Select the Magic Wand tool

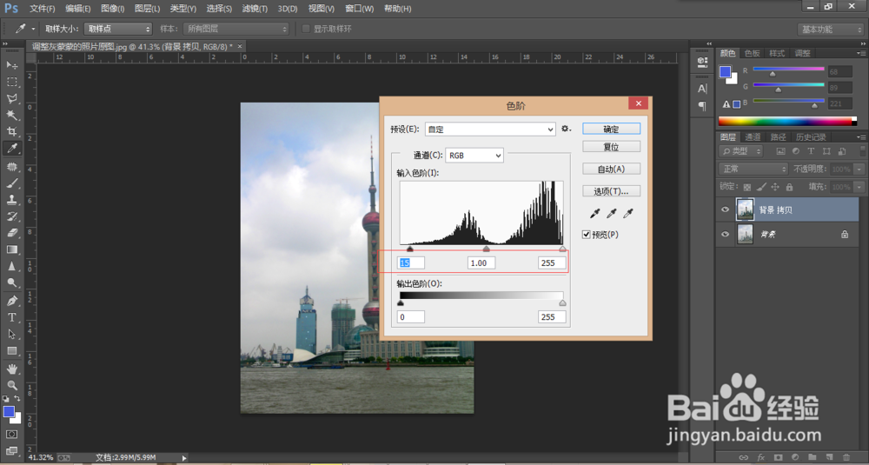11,115
